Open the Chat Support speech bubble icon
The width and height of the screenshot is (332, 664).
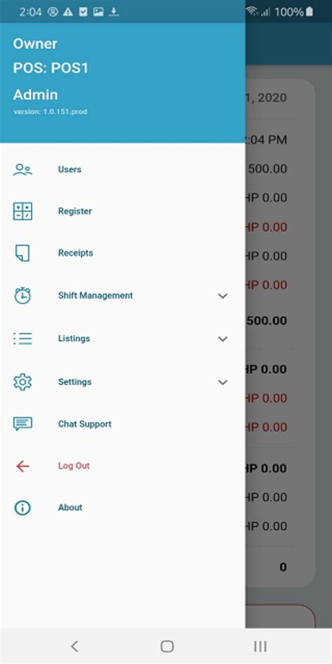[22, 424]
